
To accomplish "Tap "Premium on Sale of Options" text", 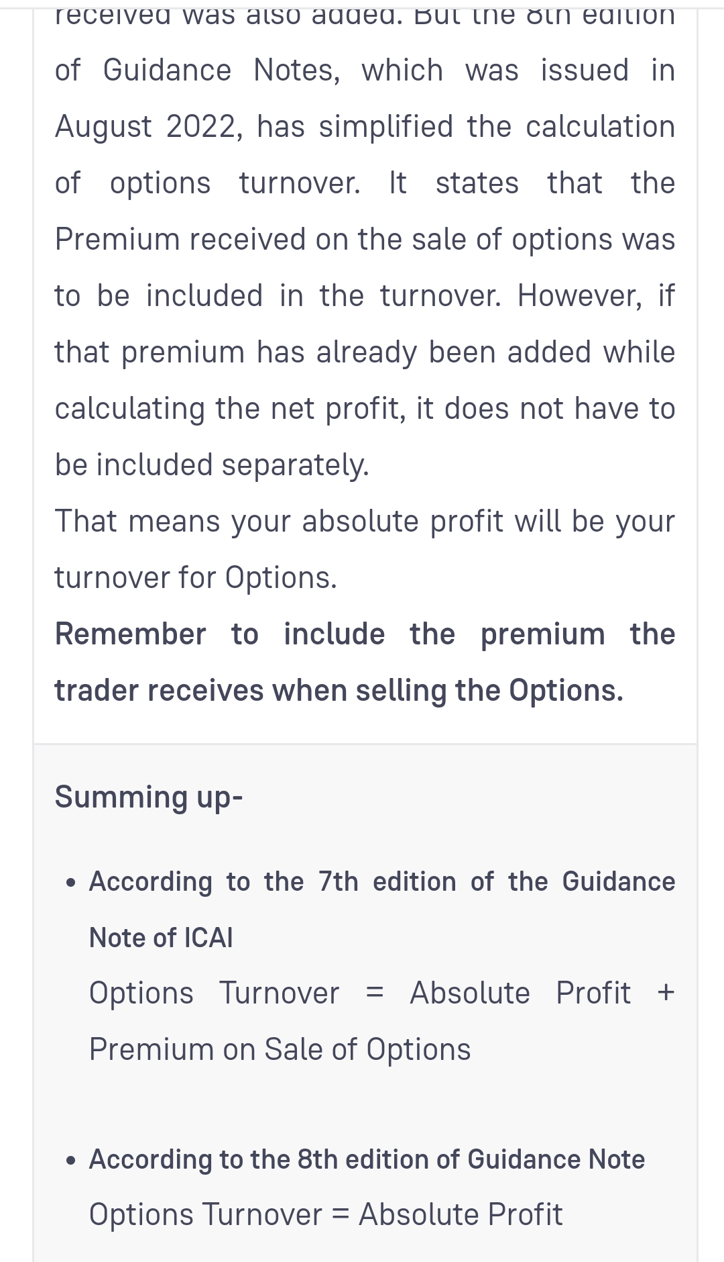I will point(280,1049).
